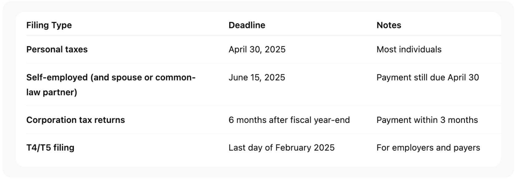
Task: Select the Corporation tax returns label
Action: click(x=75, y=120)
